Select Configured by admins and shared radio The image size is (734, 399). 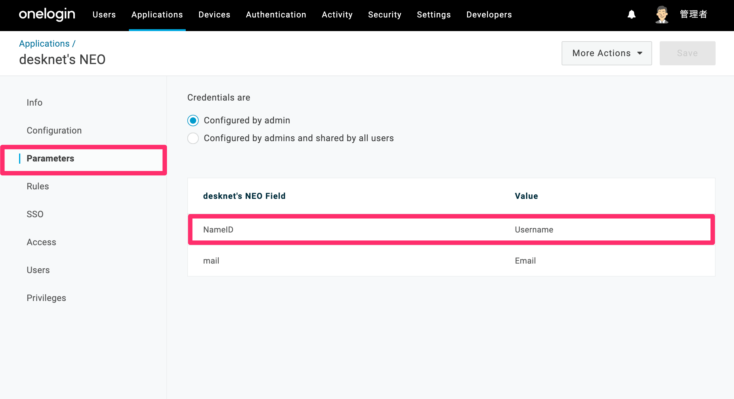point(193,138)
